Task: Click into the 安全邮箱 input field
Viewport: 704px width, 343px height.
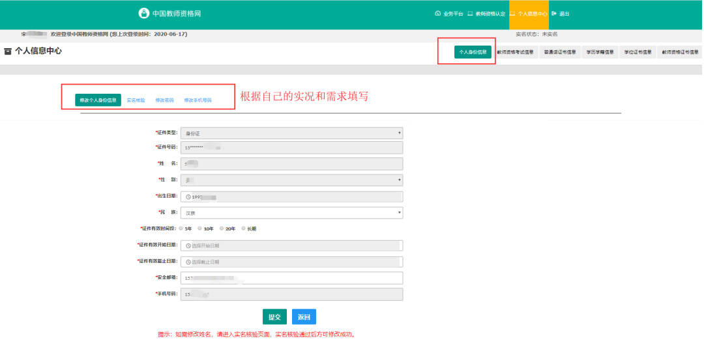Action: coord(292,278)
